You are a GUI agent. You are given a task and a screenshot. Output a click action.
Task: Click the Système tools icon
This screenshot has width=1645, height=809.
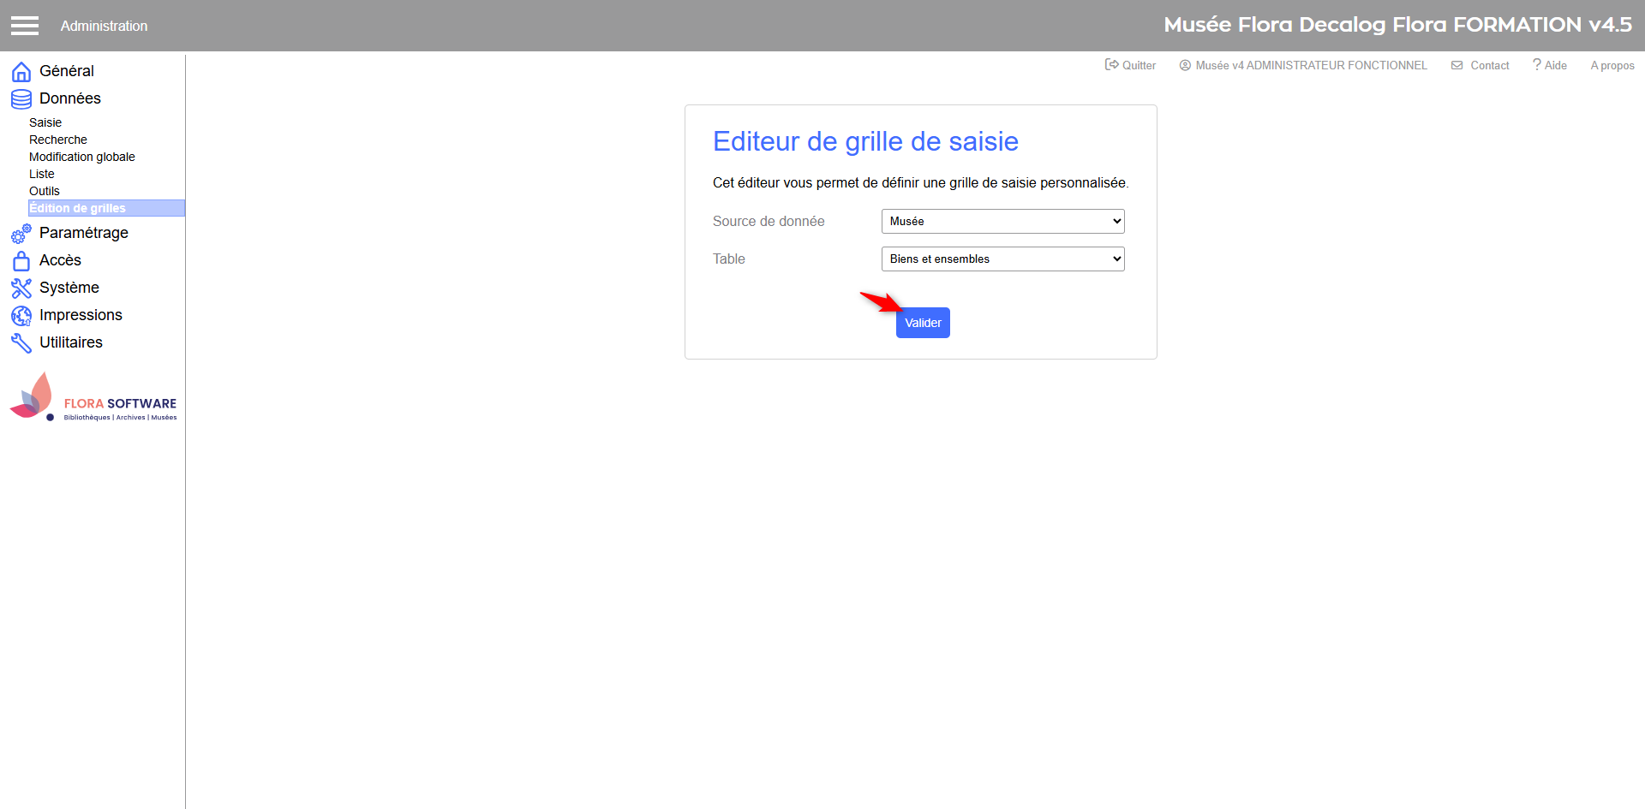pyautogui.click(x=21, y=289)
